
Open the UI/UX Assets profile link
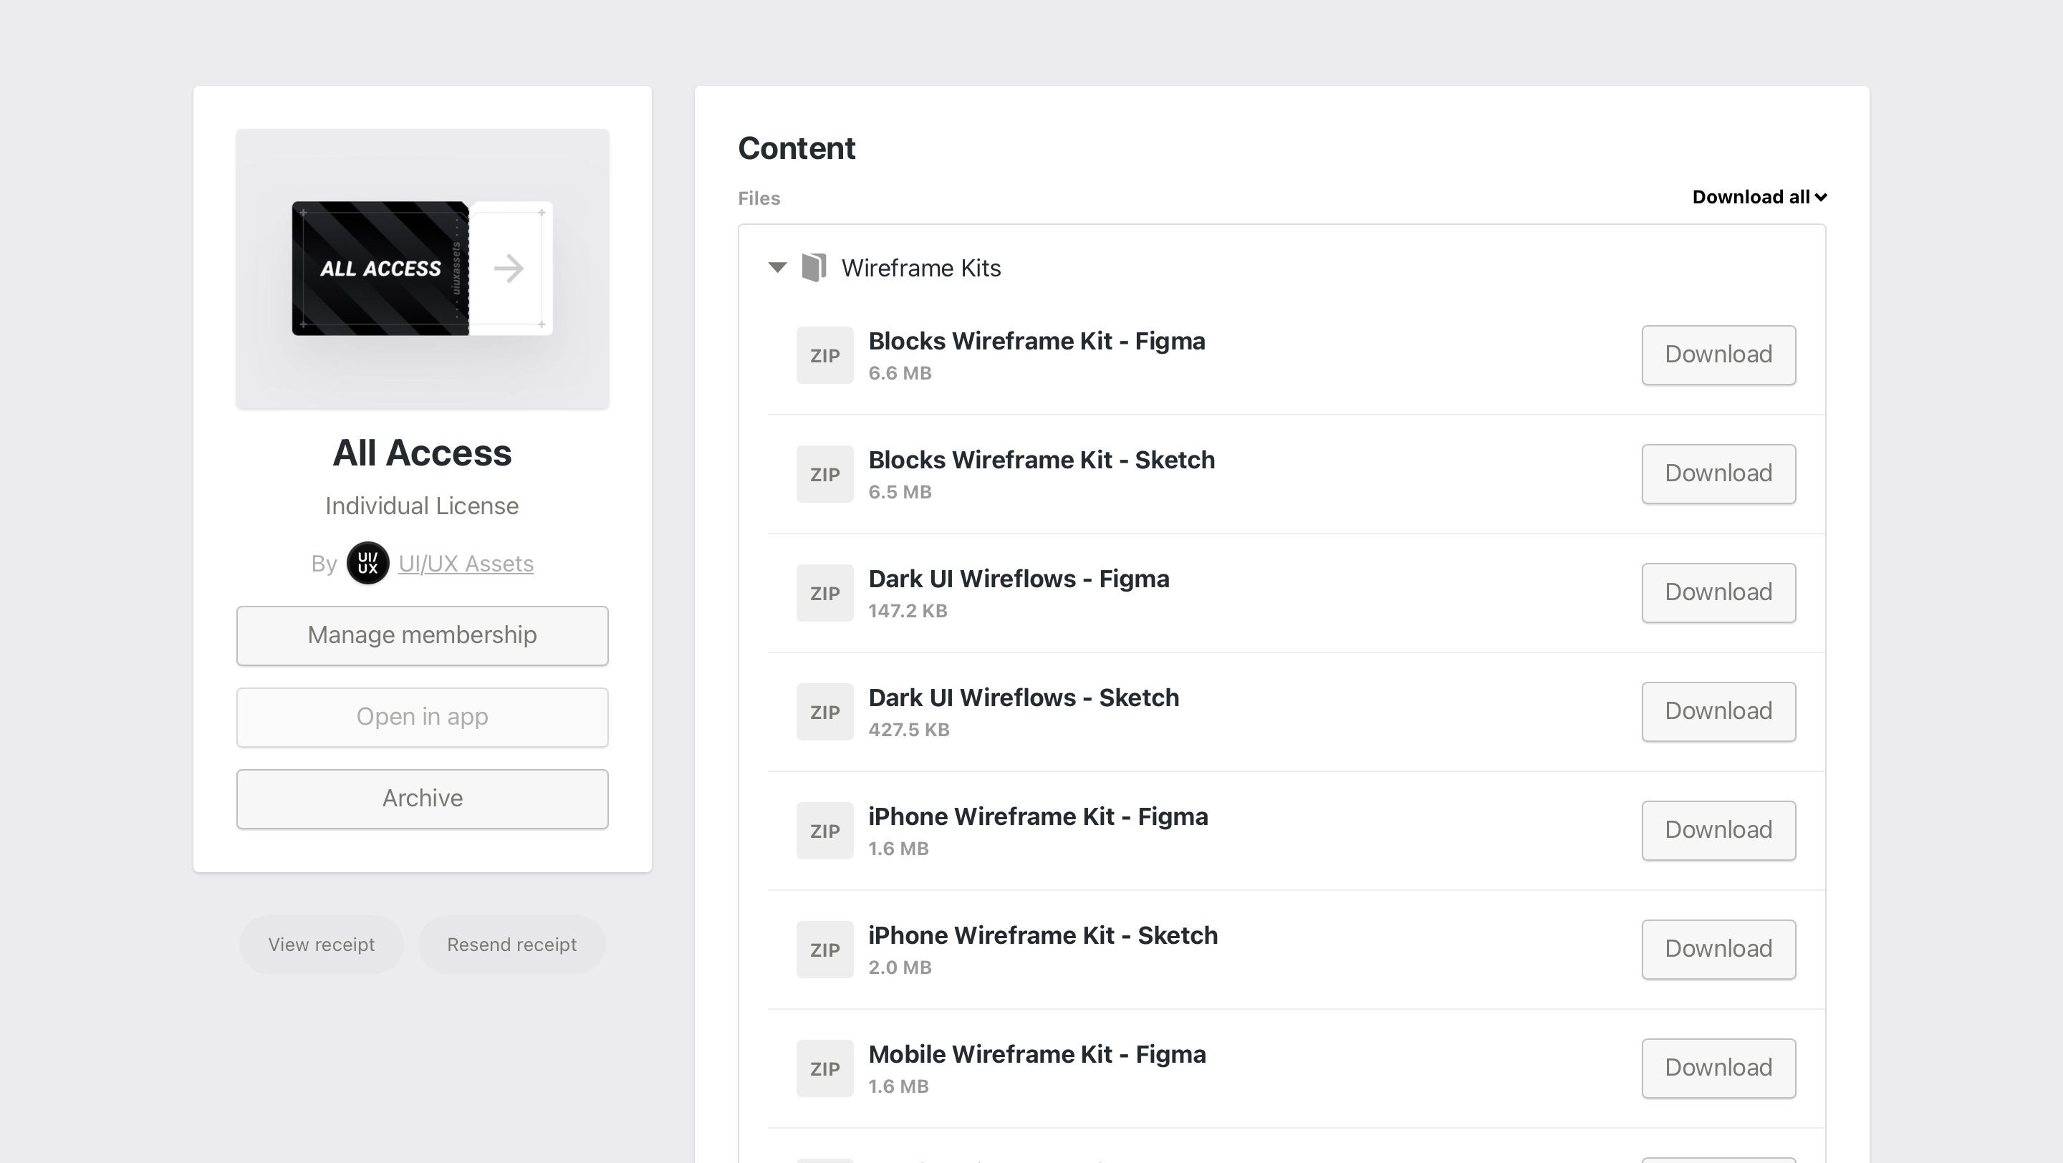(x=466, y=563)
